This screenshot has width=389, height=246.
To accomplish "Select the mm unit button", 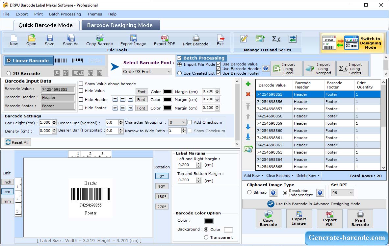I will tap(7, 201).
